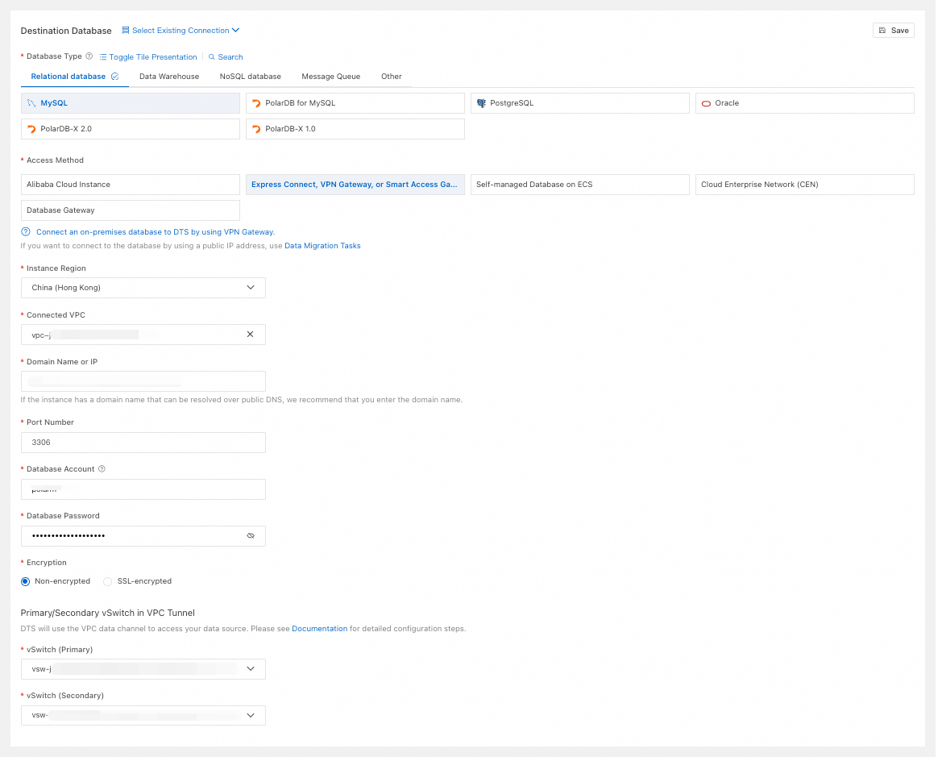The height and width of the screenshot is (757, 938).
Task: Click the MySQL dolphin icon
Action: pos(31,103)
